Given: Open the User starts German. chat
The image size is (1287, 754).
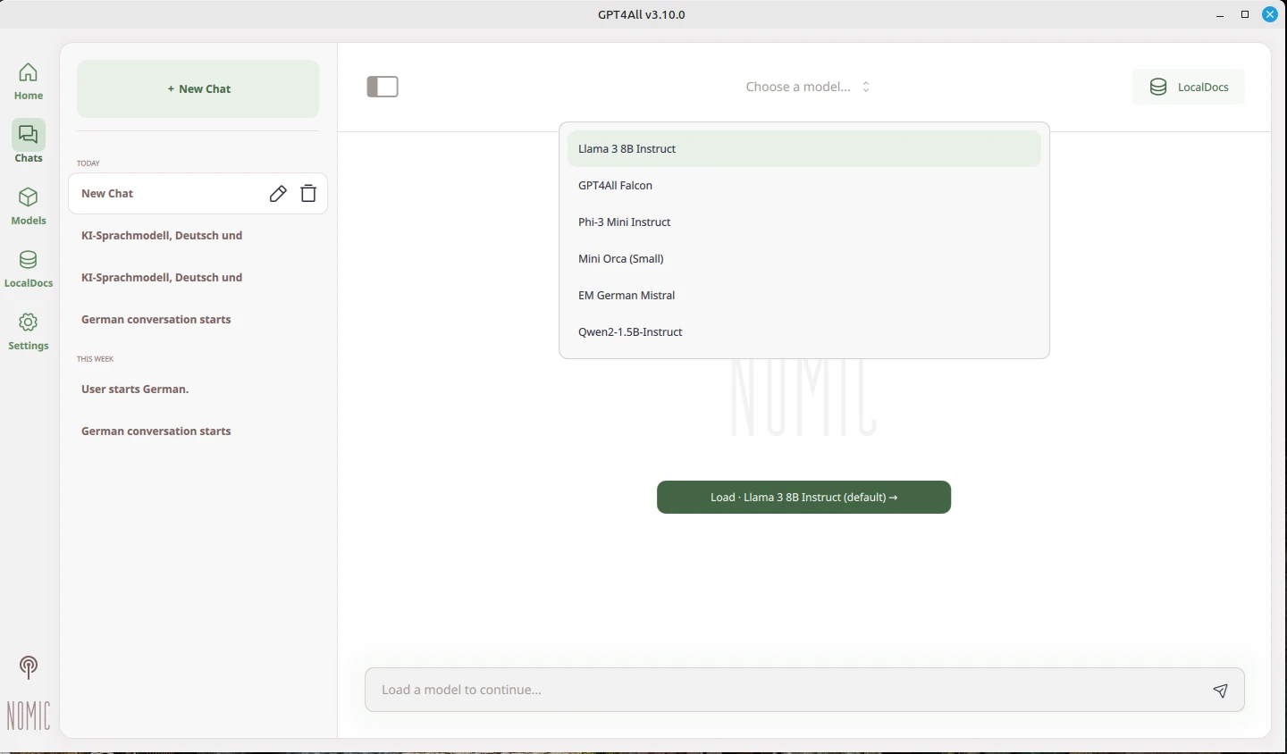Looking at the screenshot, I should pyautogui.click(x=198, y=390).
